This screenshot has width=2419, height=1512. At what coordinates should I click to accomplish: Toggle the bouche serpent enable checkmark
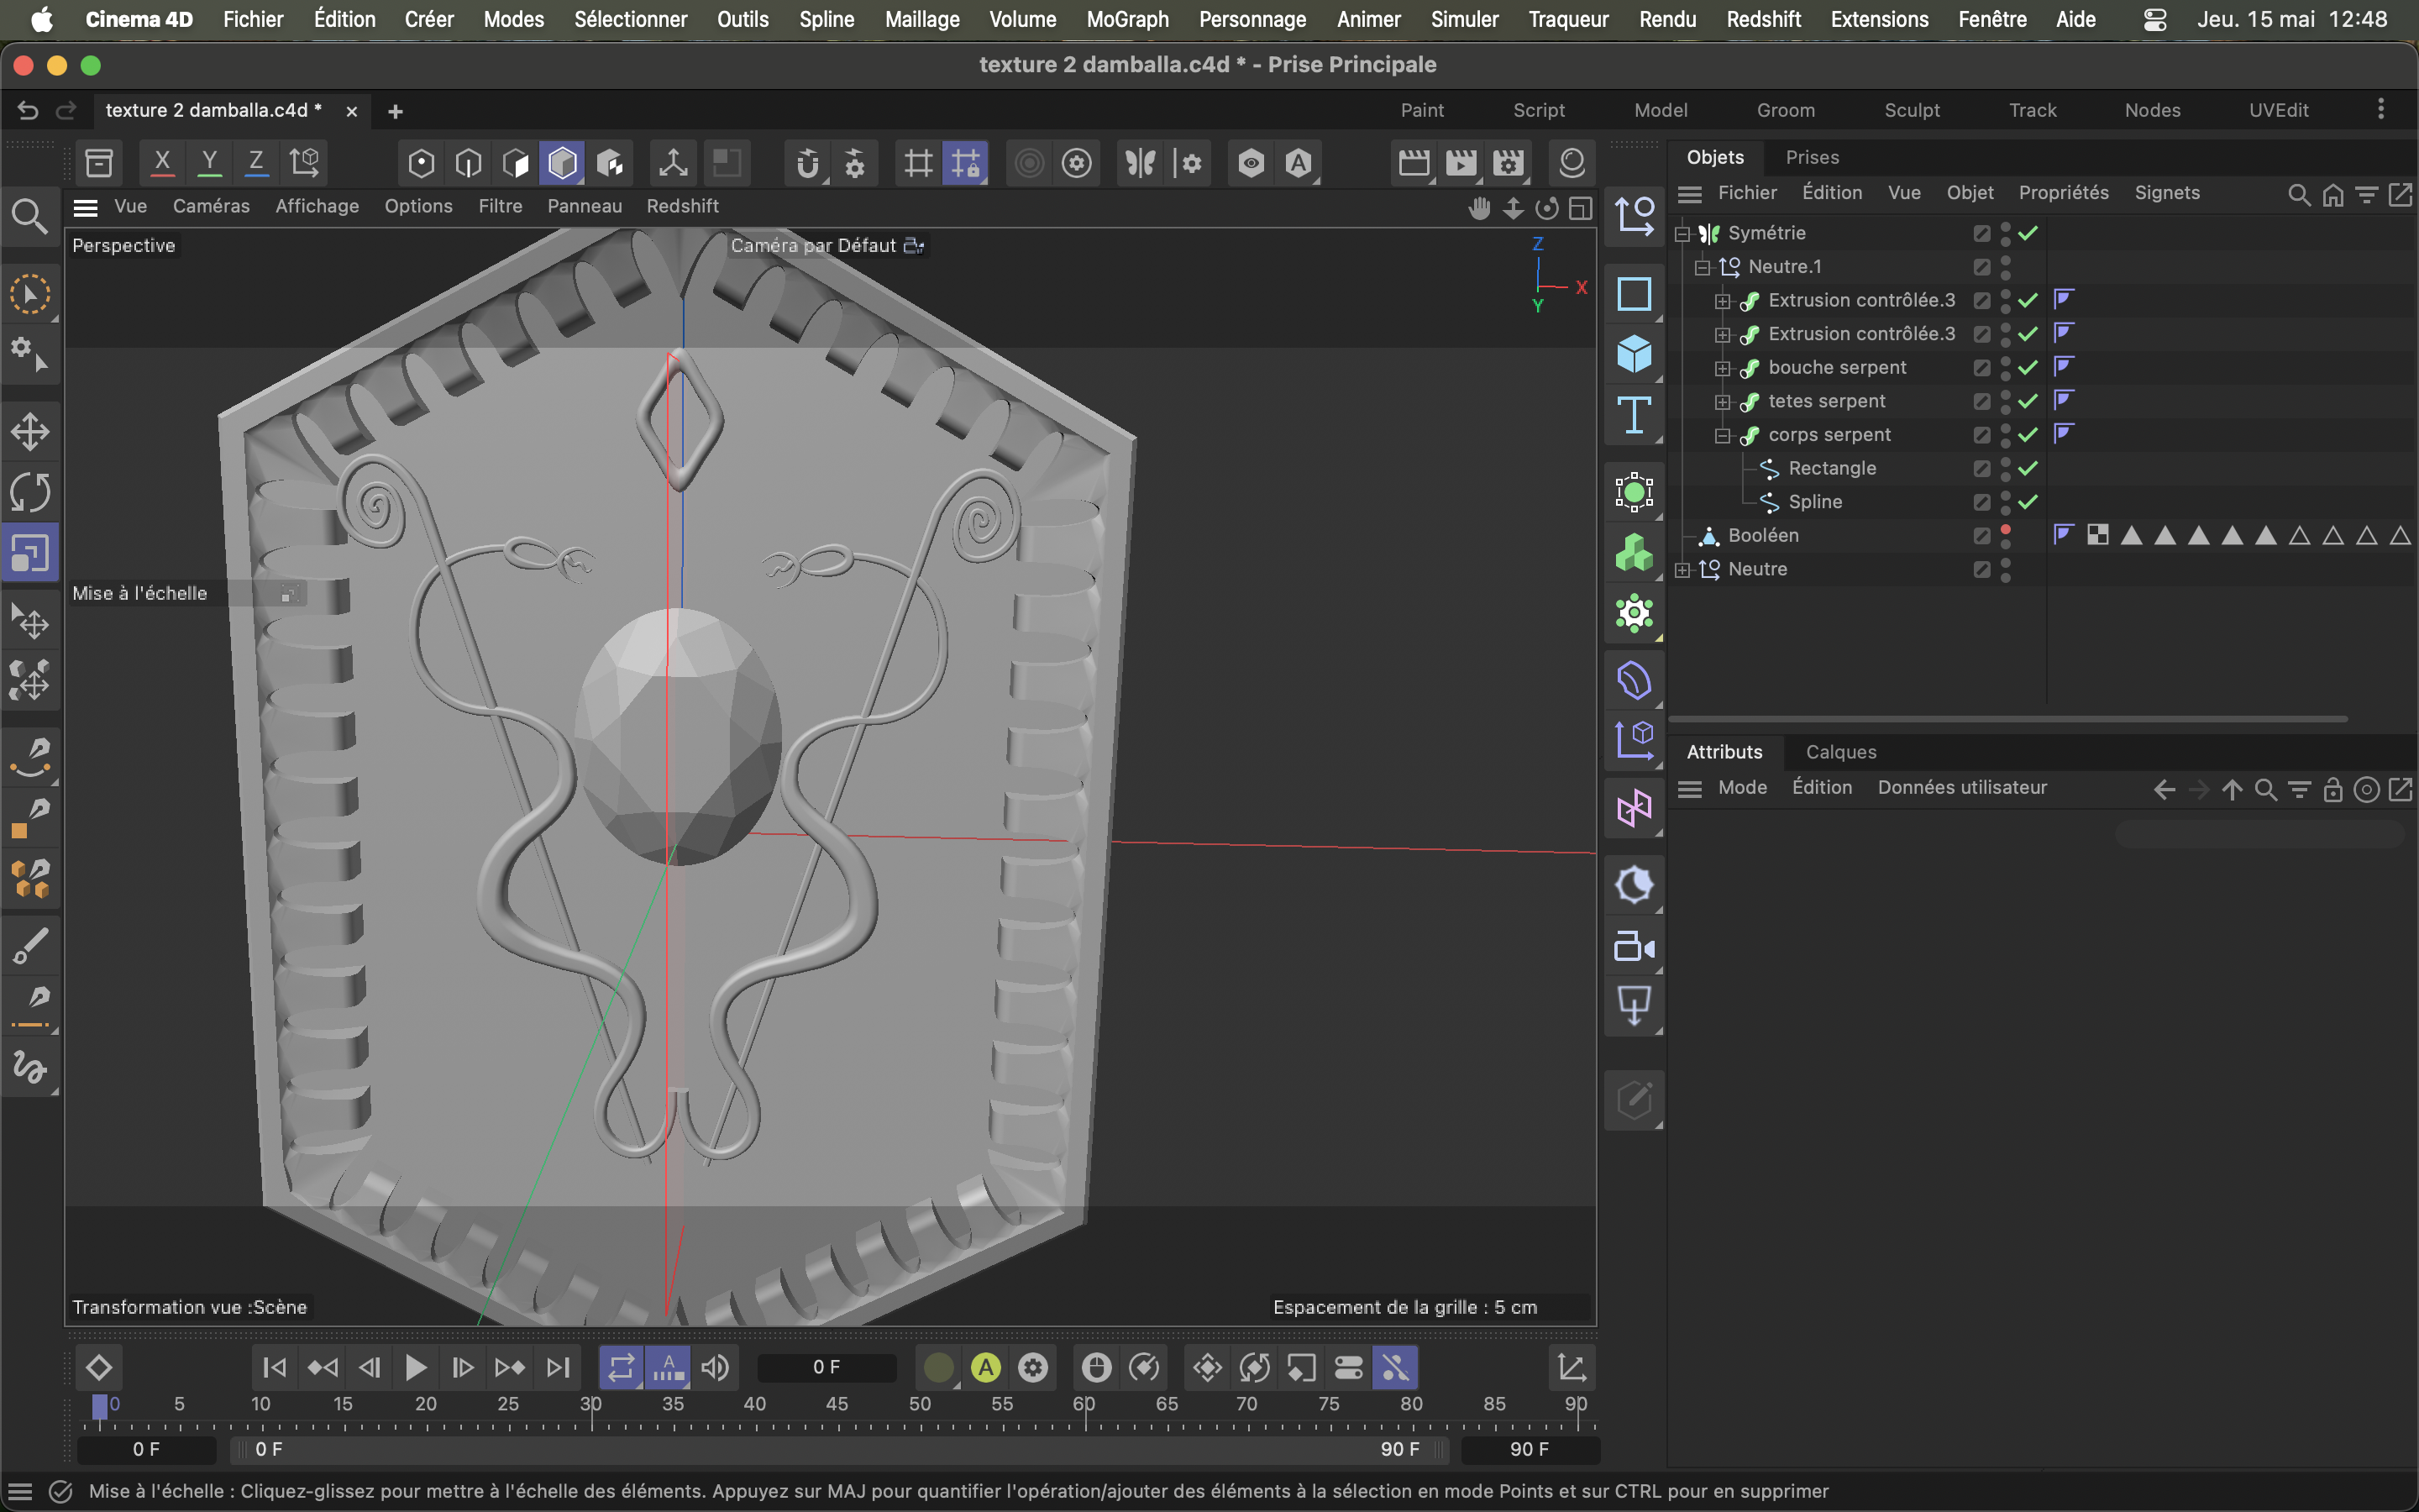[2028, 367]
